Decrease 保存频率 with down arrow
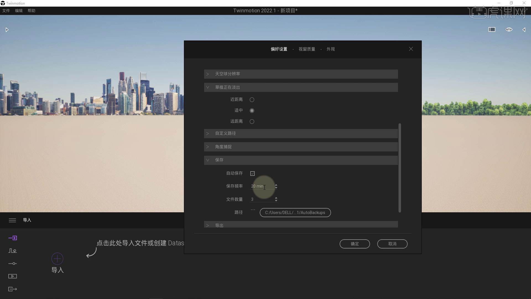 coord(276,188)
